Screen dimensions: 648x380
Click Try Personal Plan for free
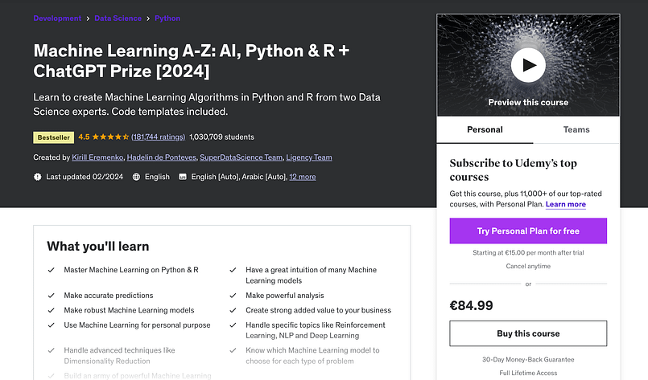click(x=528, y=231)
